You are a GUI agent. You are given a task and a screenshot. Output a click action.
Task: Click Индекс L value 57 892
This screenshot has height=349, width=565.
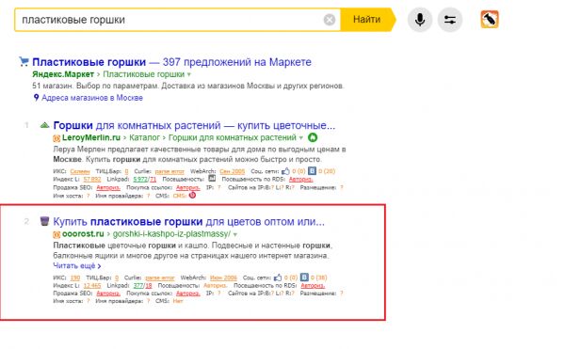[92, 179]
